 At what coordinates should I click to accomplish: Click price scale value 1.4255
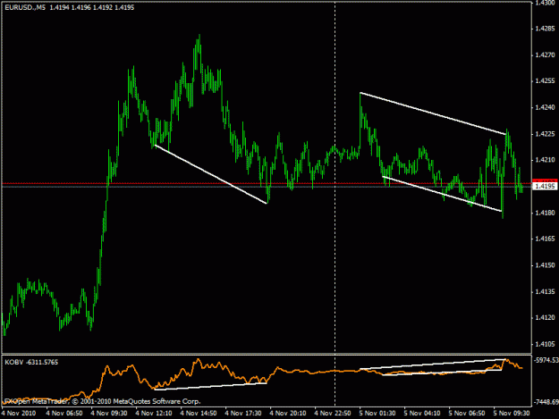coord(545,81)
